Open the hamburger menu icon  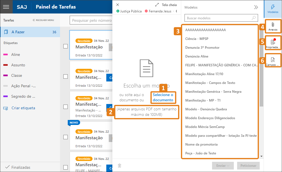coord(6,7)
